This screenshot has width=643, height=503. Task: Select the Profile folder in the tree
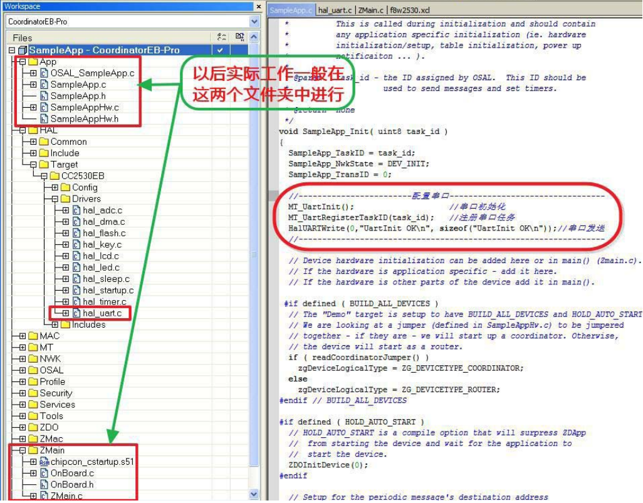(x=52, y=382)
